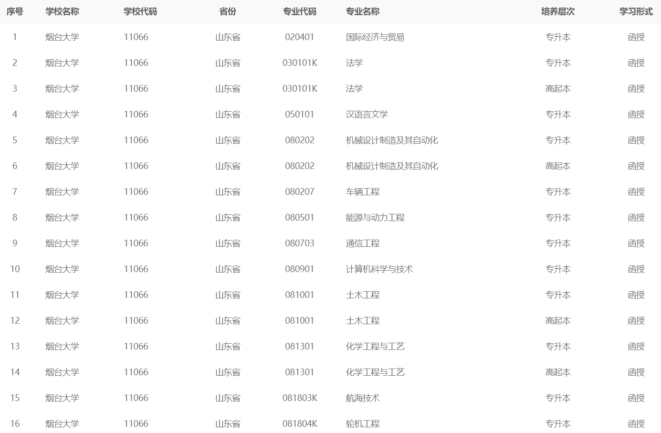The image size is (661, 433).
Task: Click the 学习形式 column header
Action: pyautogui.click(x=636, y=11)
